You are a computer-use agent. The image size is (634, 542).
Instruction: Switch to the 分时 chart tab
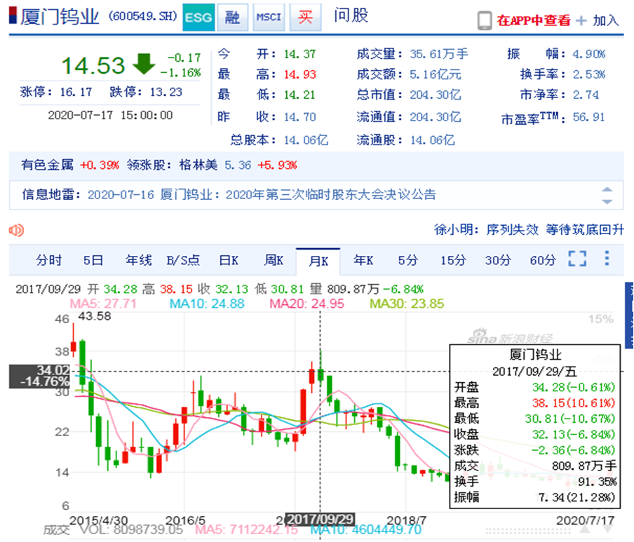48,260
